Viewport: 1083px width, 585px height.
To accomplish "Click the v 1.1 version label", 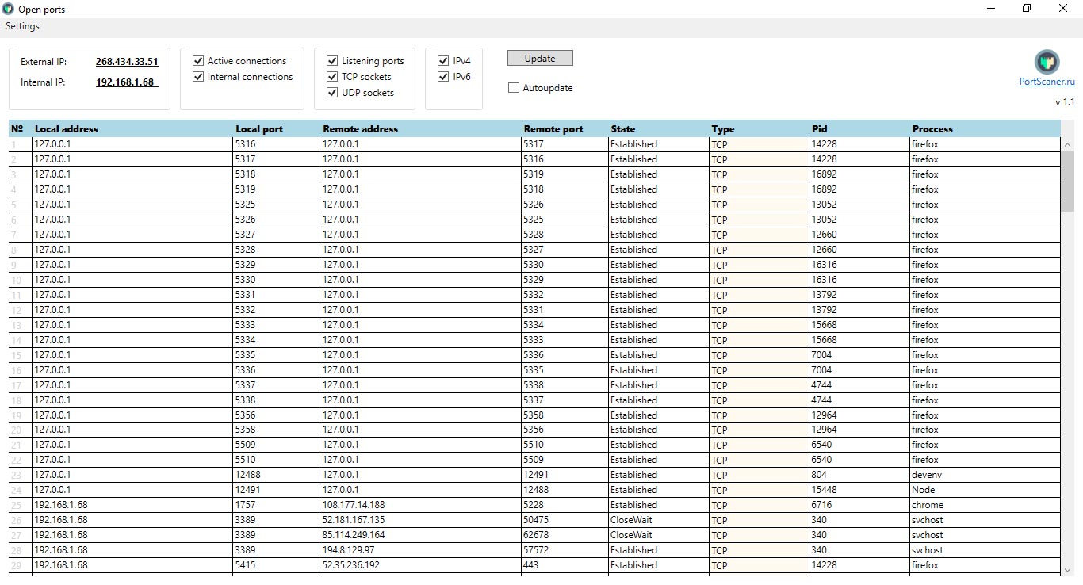I will (1065, 102).
